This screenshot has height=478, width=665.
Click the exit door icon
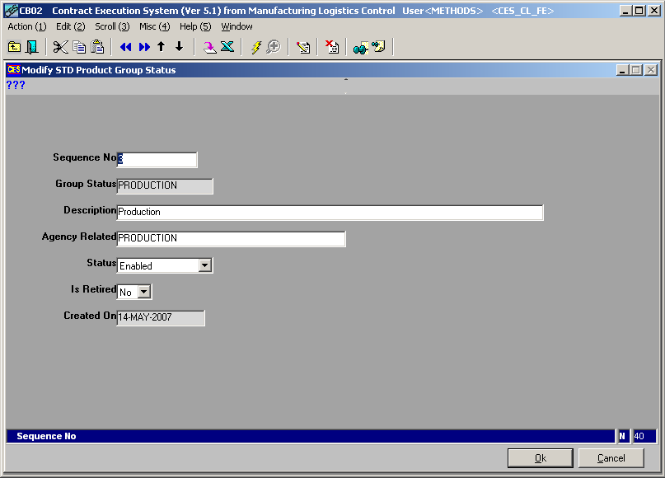click(32, 48)
